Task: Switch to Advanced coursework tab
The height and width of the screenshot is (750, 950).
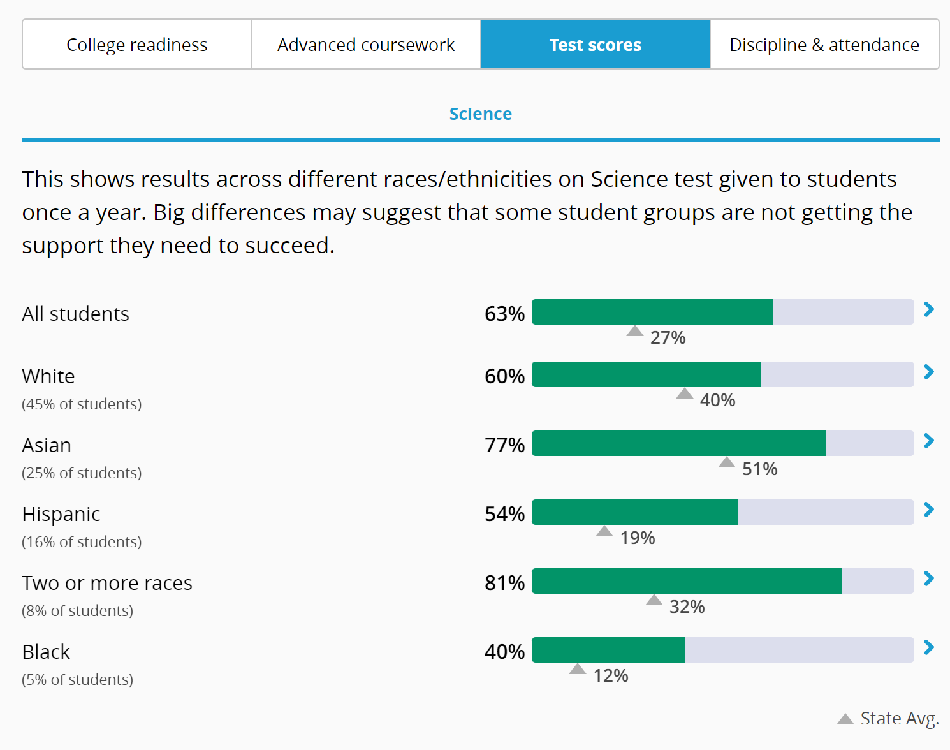Action: [366, 45]
